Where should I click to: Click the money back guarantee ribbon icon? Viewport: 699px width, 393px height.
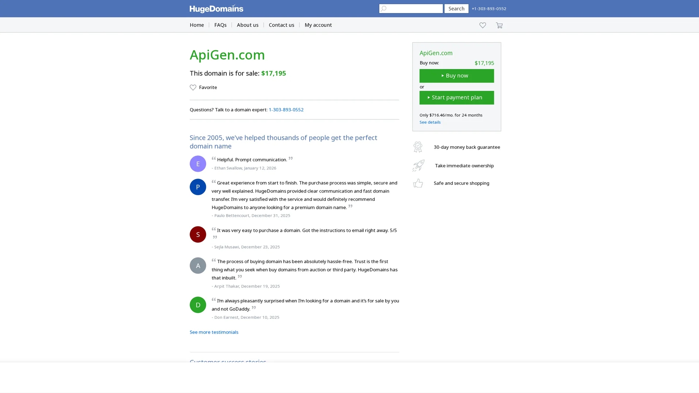[418, 147]
